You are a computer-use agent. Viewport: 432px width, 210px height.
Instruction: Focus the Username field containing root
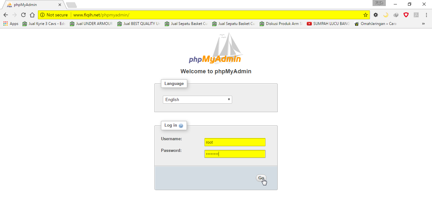point(235,142)
